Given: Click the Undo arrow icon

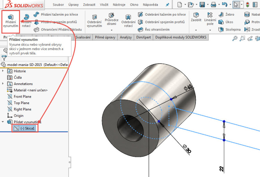Looking at the screenshot, I should [x=225, y=5].
